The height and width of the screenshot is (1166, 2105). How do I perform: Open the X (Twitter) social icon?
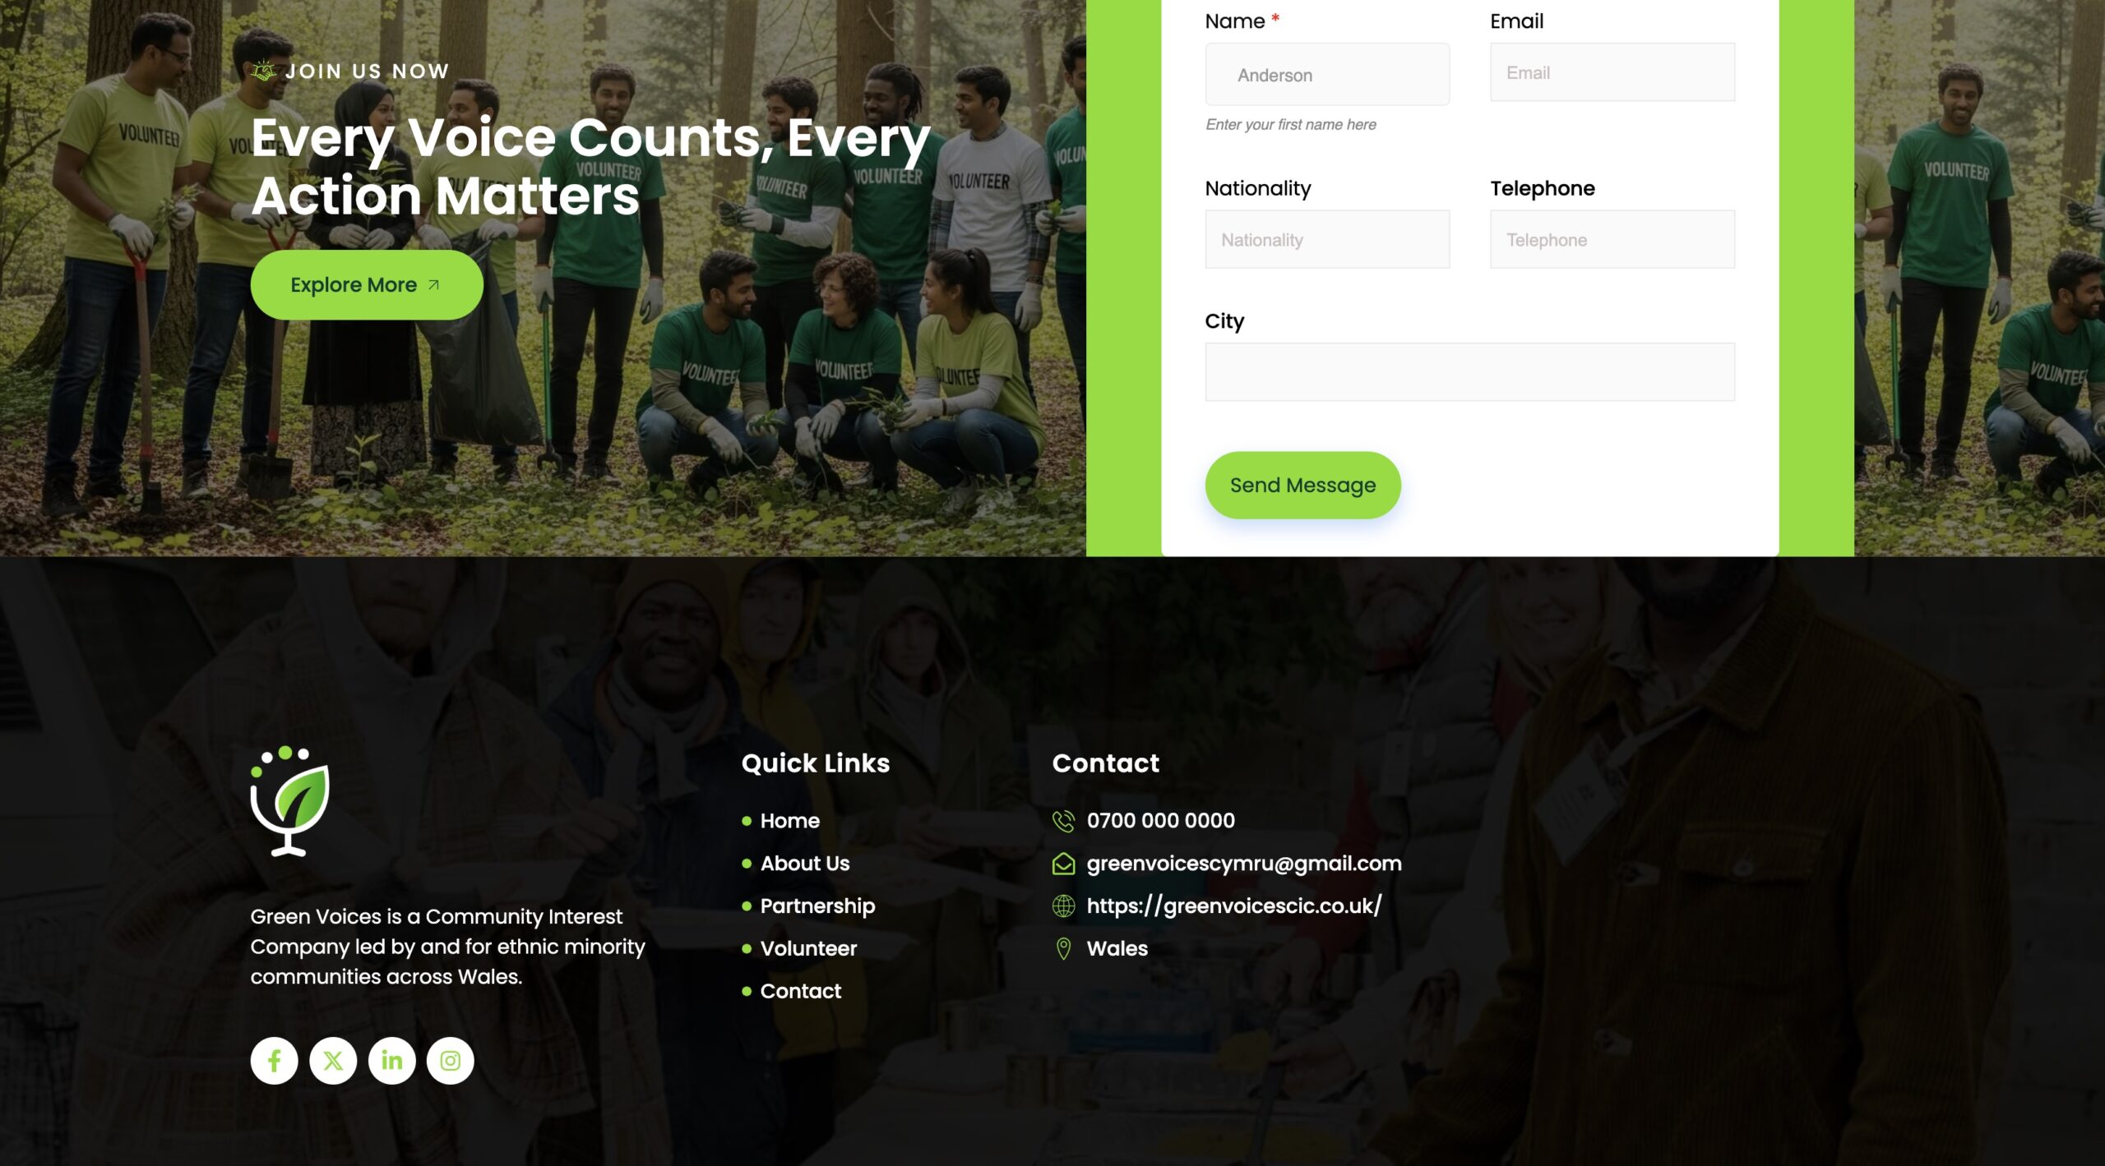[333, 1061]
